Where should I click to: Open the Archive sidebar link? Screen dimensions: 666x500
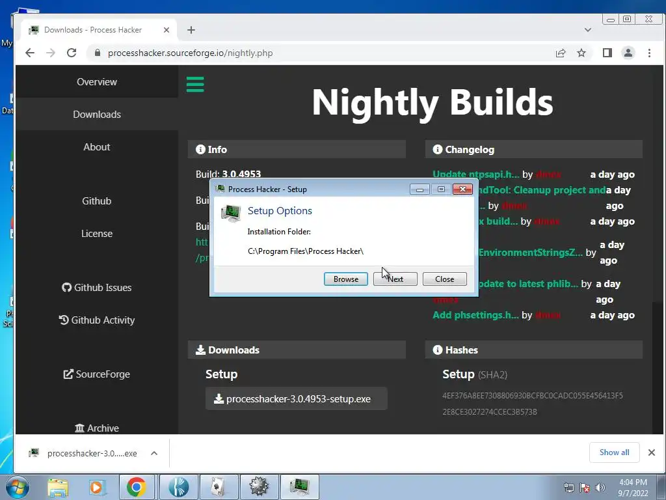click(97, 428)
